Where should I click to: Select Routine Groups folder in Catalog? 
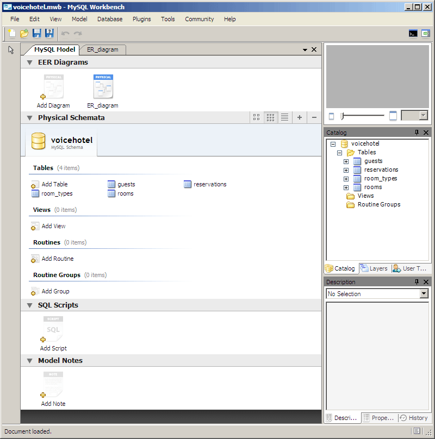pos(374,204)
